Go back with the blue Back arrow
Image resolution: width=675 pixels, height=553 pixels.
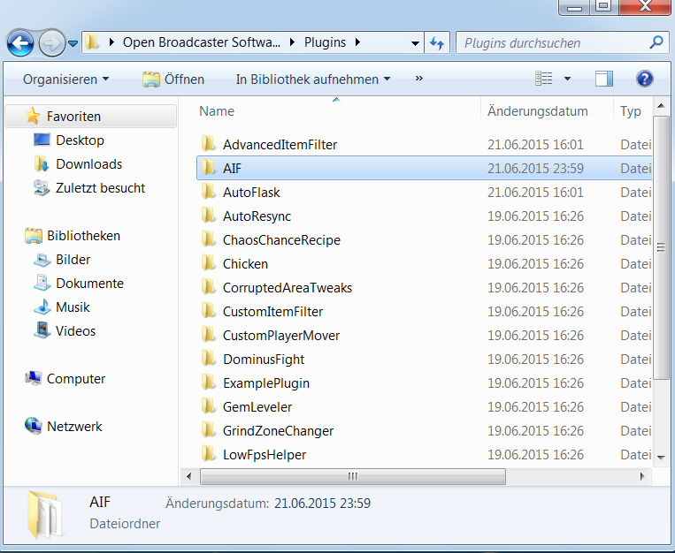click(20, 42)
